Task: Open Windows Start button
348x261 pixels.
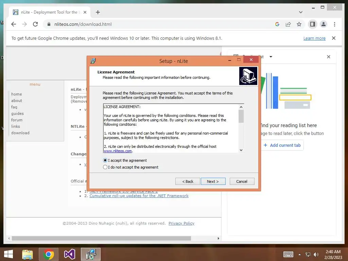Action: coord(8,254)
